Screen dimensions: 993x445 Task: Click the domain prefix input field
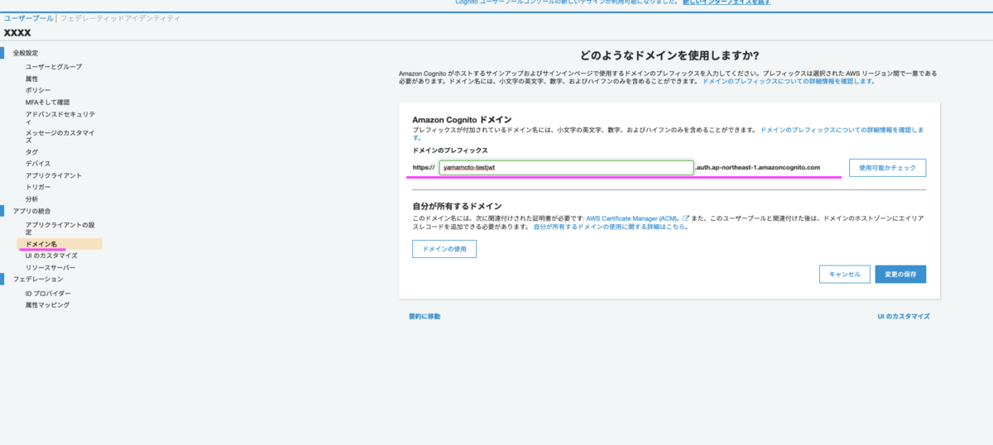(566, 167)
